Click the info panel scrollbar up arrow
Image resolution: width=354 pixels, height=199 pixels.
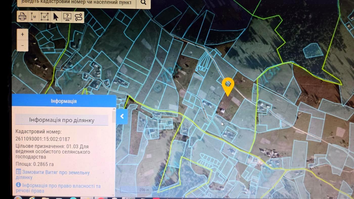pyautogui.click(x=114, y=109)
